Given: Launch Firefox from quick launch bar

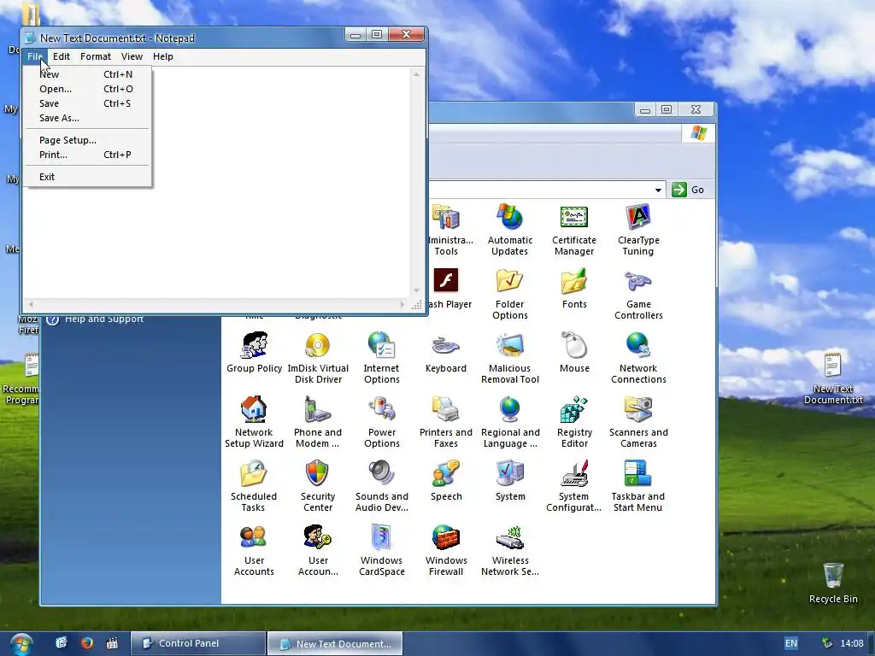Looking at the screenshot, I should point(87,643).
